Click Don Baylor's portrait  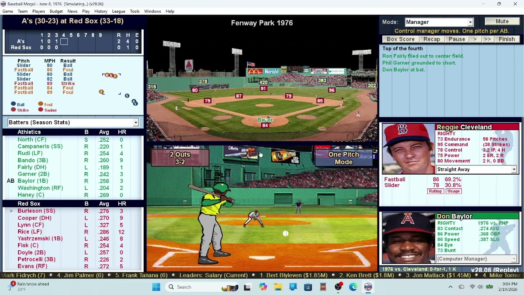coord(409,238)
